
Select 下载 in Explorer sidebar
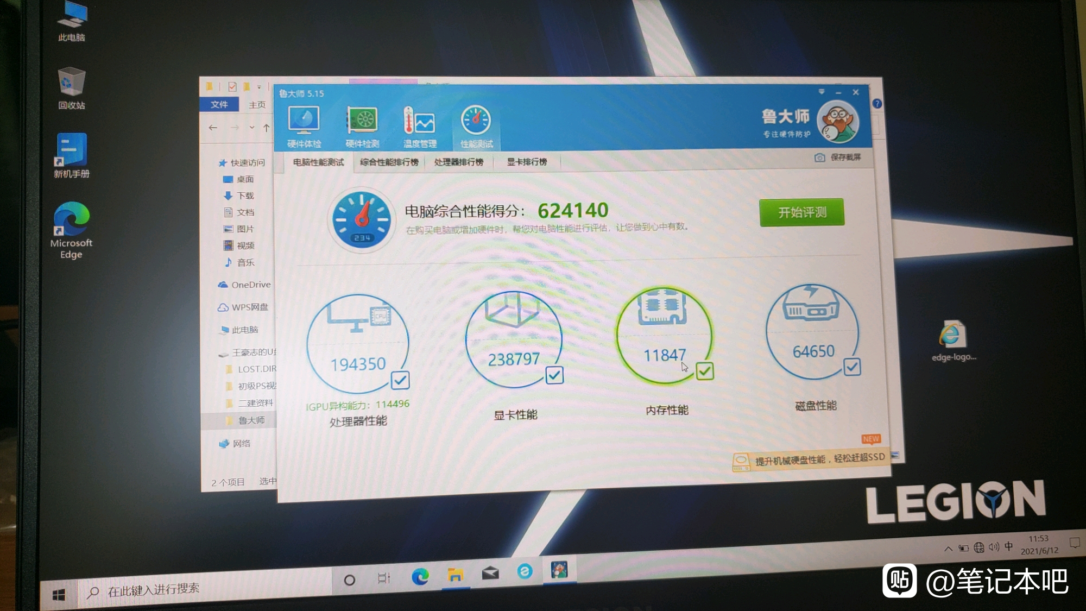pyautogui.click(x=238, y=196)
